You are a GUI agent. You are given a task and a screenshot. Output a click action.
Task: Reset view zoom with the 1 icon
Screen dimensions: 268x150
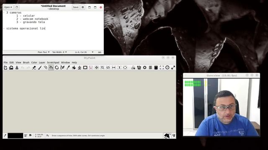click(x=119, y=67)
